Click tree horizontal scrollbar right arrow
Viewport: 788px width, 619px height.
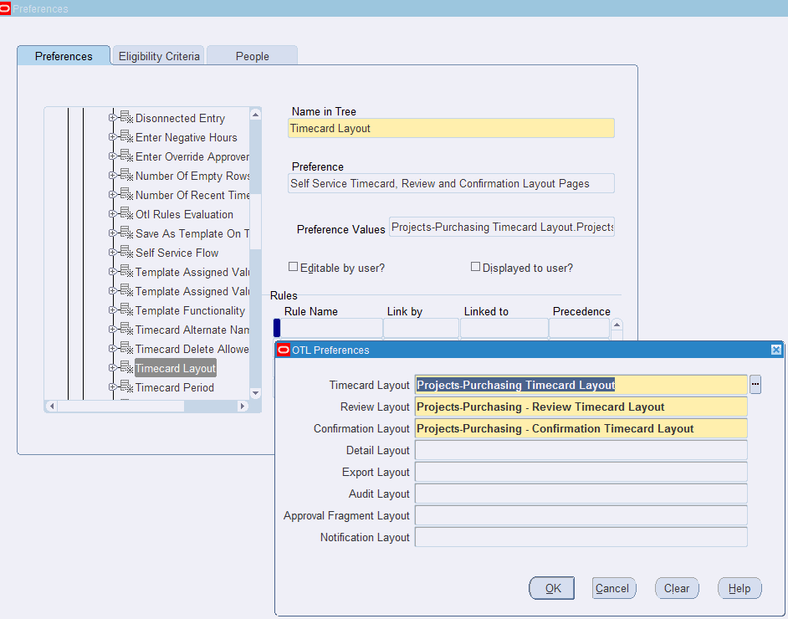coord(243,406)
